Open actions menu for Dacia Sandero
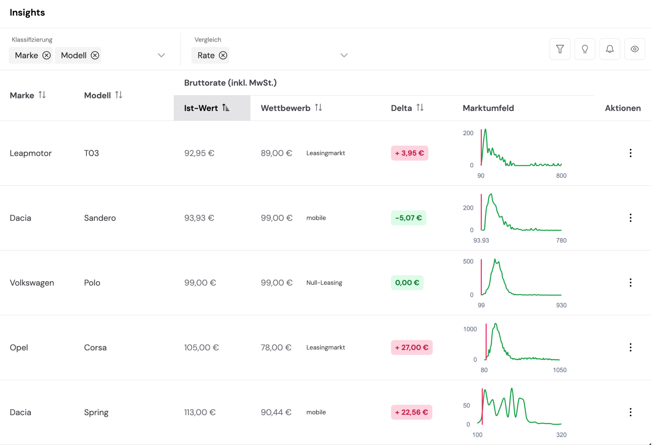This screenshot has width=652, height=445. 630,218
